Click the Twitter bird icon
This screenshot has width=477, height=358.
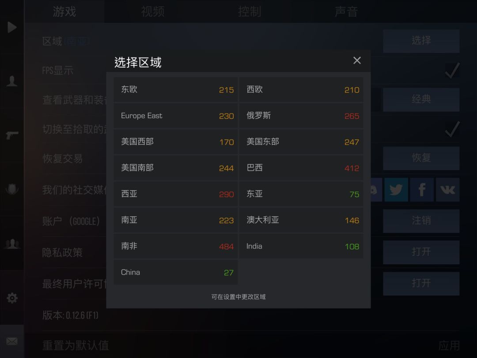396,190
